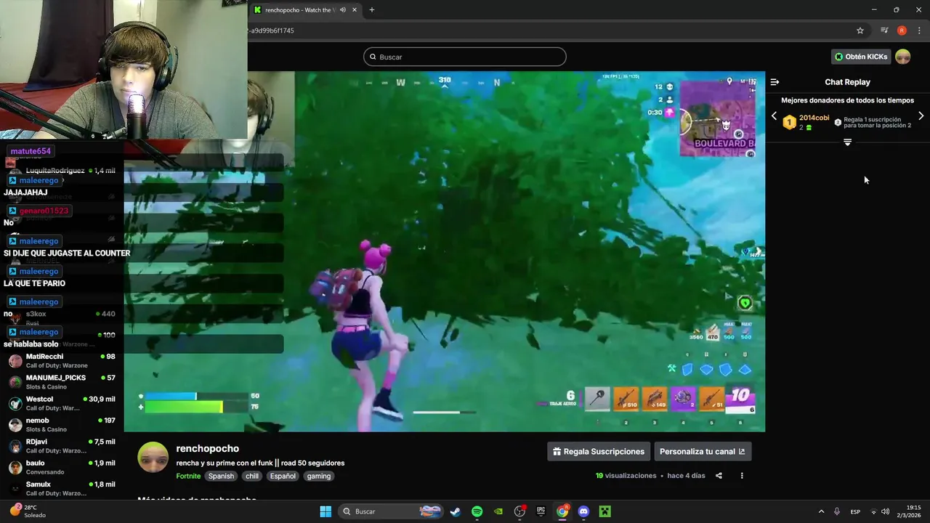
Task: Share the video with the share icon
Action: tap(719, 476)
